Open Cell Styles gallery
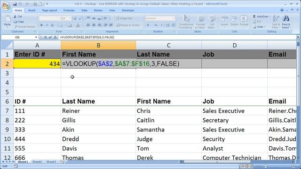Screen dimensions: 301x169 212,22
